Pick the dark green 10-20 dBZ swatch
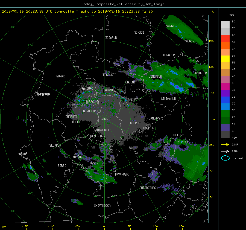The image size is (246, 230). coord(225,121)
